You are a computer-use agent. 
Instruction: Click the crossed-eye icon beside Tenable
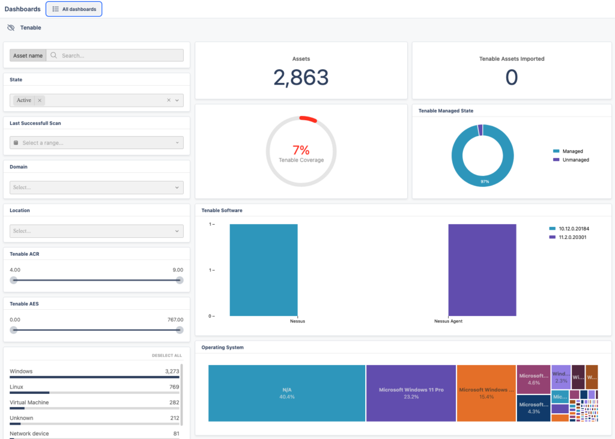click(11, 28)
